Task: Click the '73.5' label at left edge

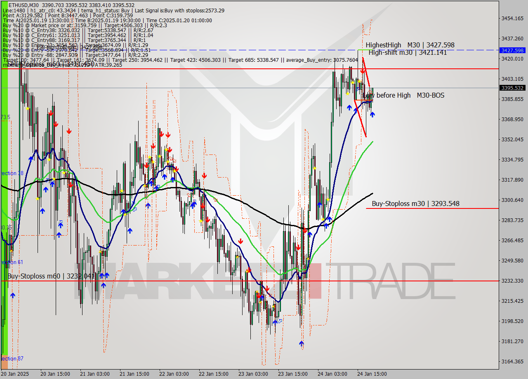Action: (x=6, y=117)
